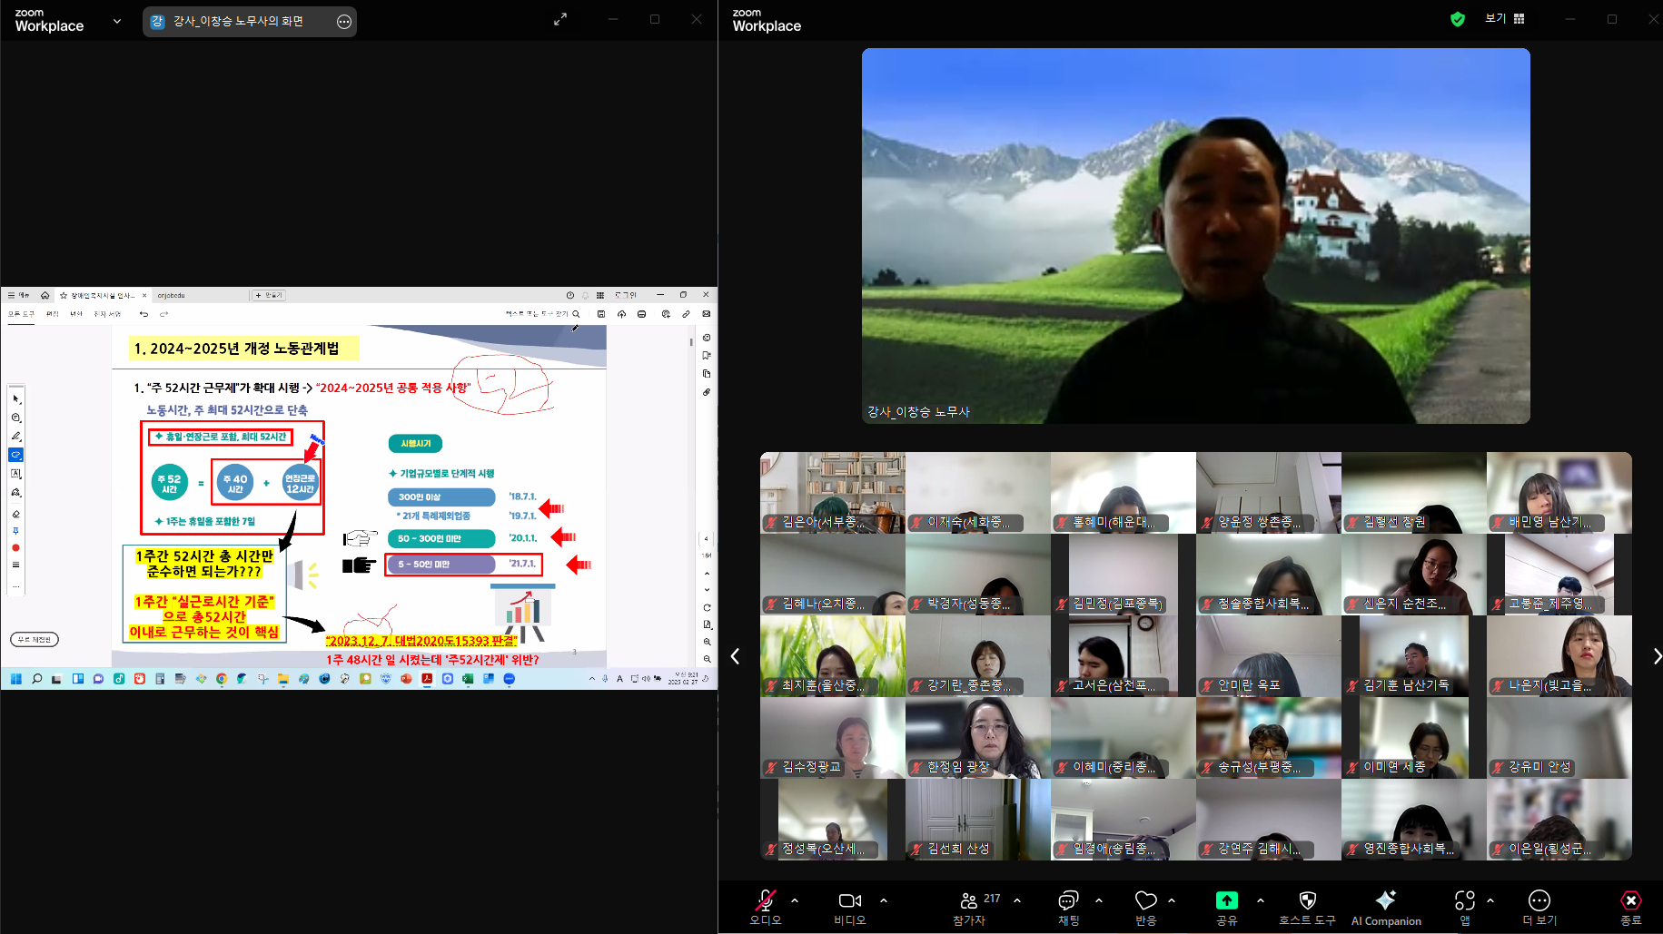Undo last action in Acrobat
Image resolution: width=1663 pixels, height=934 pixels.
[x=144, y=314]
